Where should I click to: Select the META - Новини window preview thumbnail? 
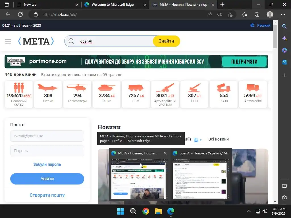pyautogui.click(x=138, y=179)
